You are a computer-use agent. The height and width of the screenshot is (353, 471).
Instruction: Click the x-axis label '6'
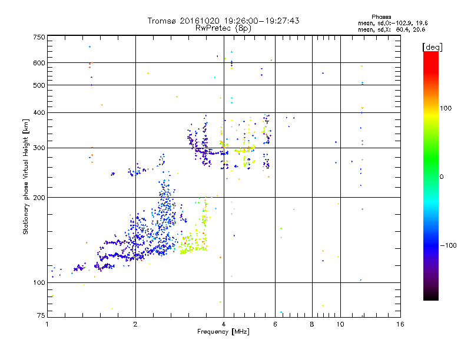275,324
